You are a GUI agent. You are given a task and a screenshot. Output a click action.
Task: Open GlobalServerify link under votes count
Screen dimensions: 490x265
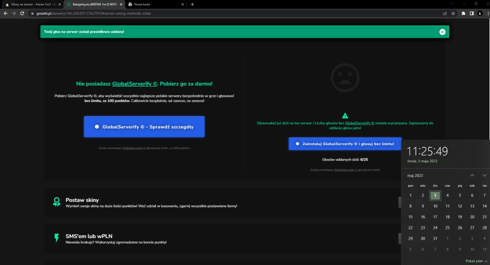345,170
